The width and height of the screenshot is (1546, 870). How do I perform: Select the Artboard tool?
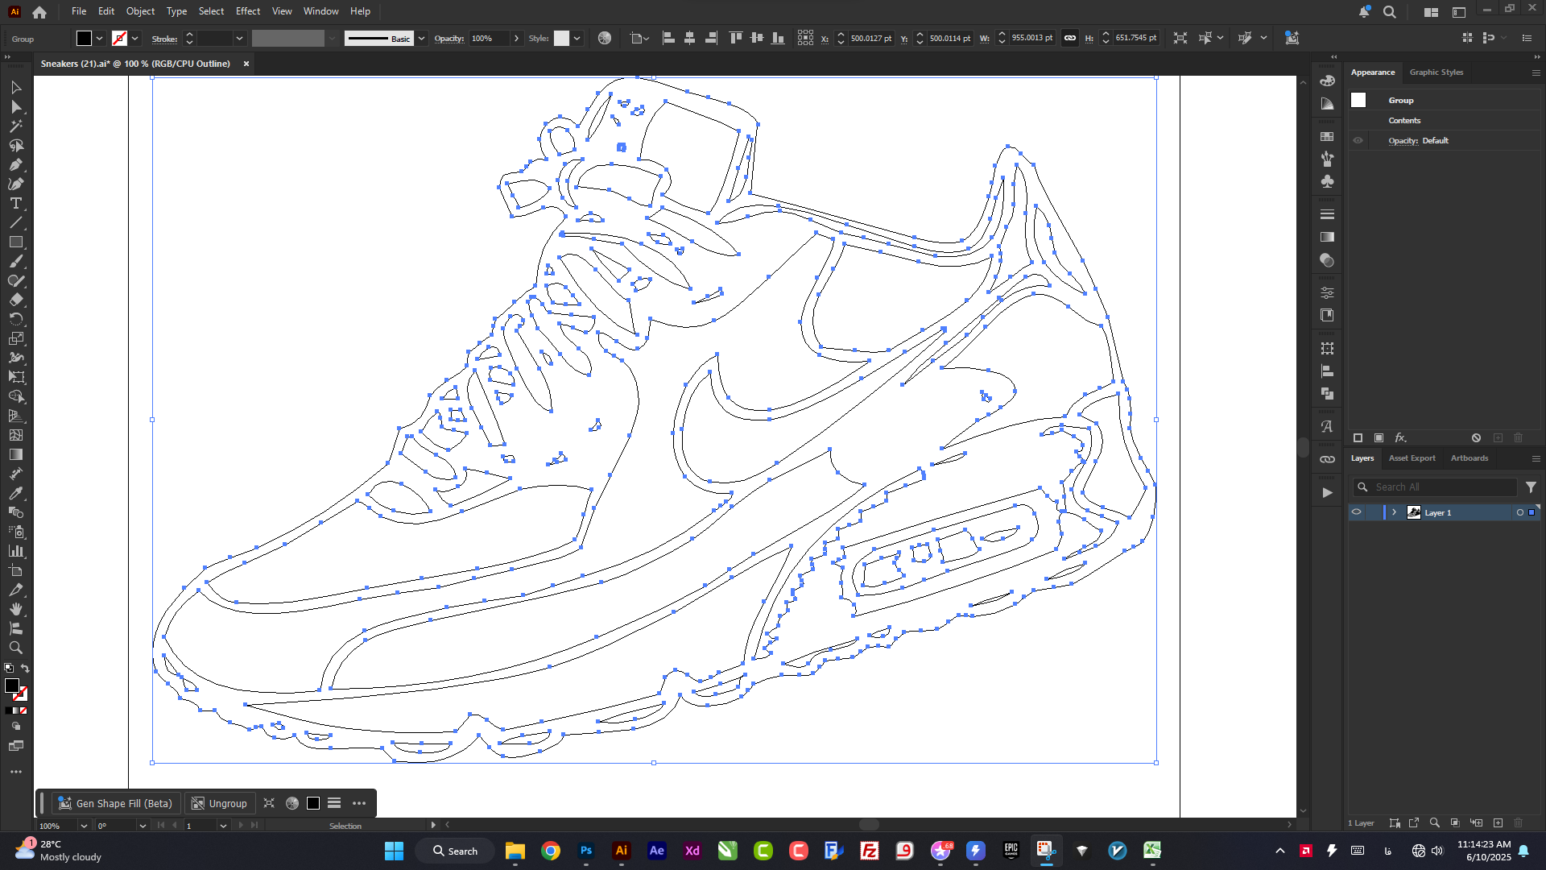(16, 570)
